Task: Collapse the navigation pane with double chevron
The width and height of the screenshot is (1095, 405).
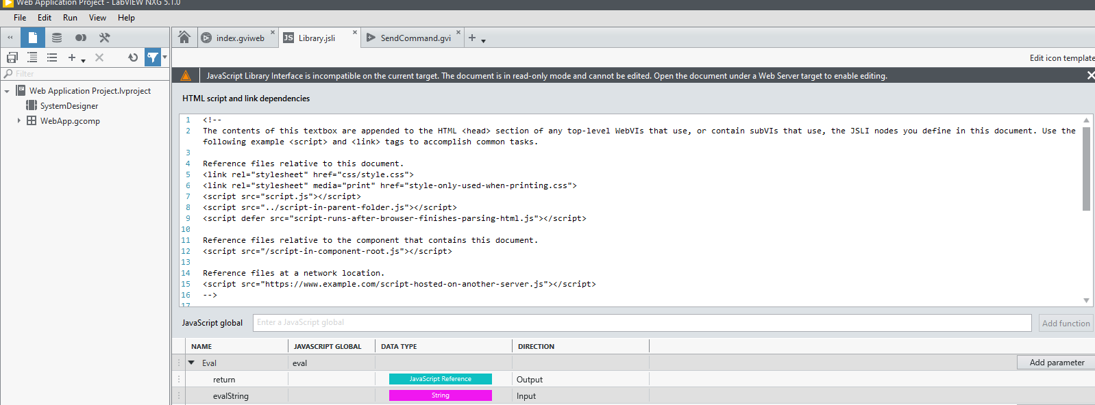Action: click(10, 38)
